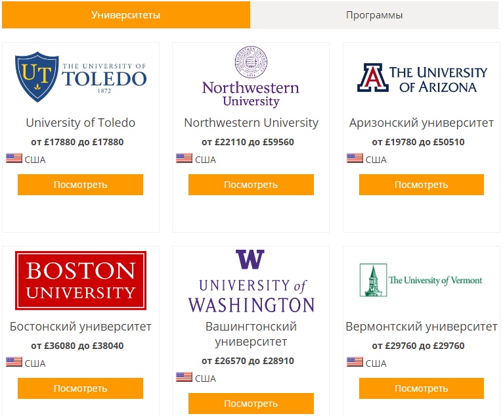Click the USA flag under Бостонский университет
503x416 pixels.
14,361
